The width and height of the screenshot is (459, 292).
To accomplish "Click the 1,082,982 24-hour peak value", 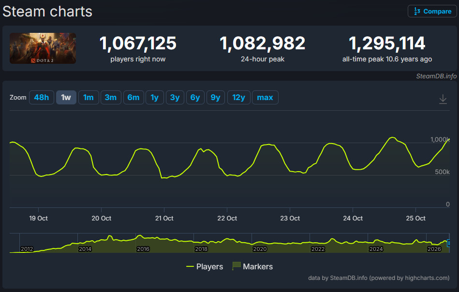I will point(262,44).
